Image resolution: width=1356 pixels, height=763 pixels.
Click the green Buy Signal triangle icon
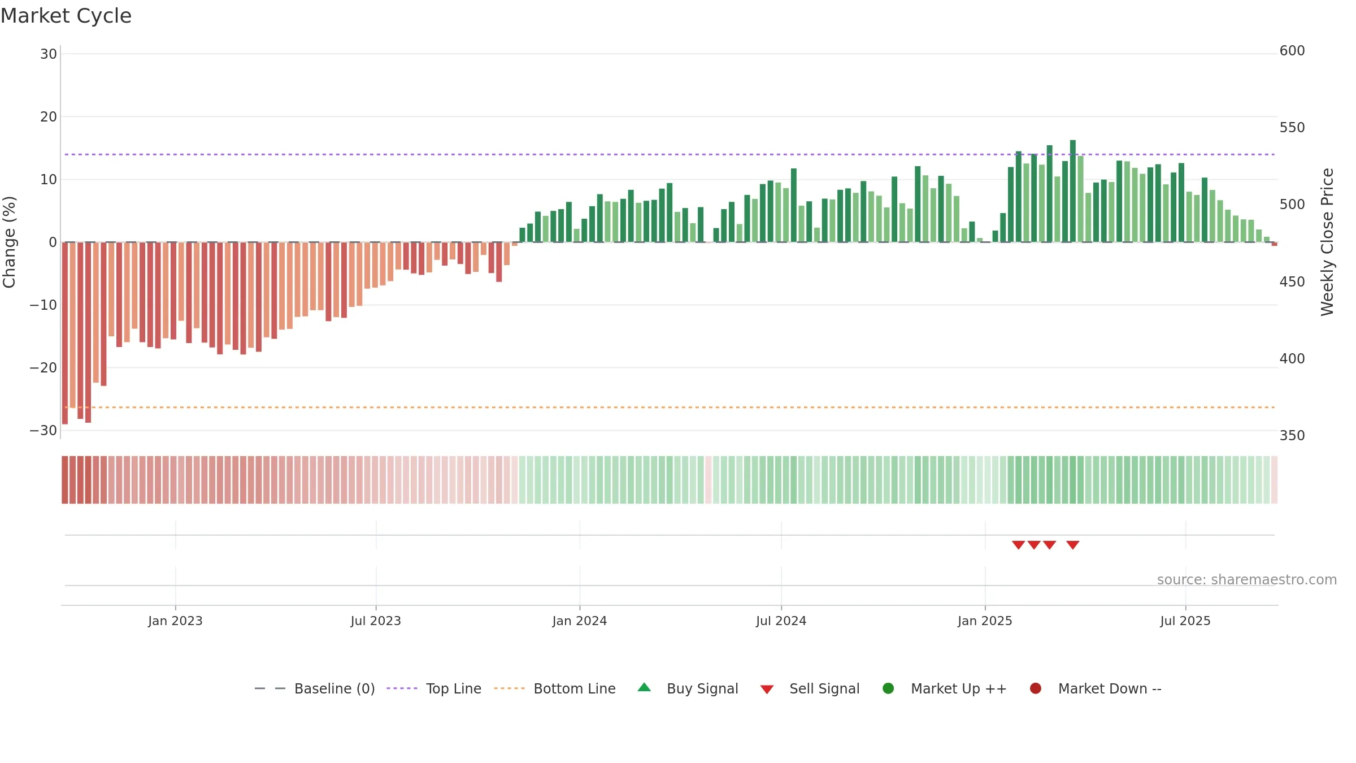(x=644, y=688)
